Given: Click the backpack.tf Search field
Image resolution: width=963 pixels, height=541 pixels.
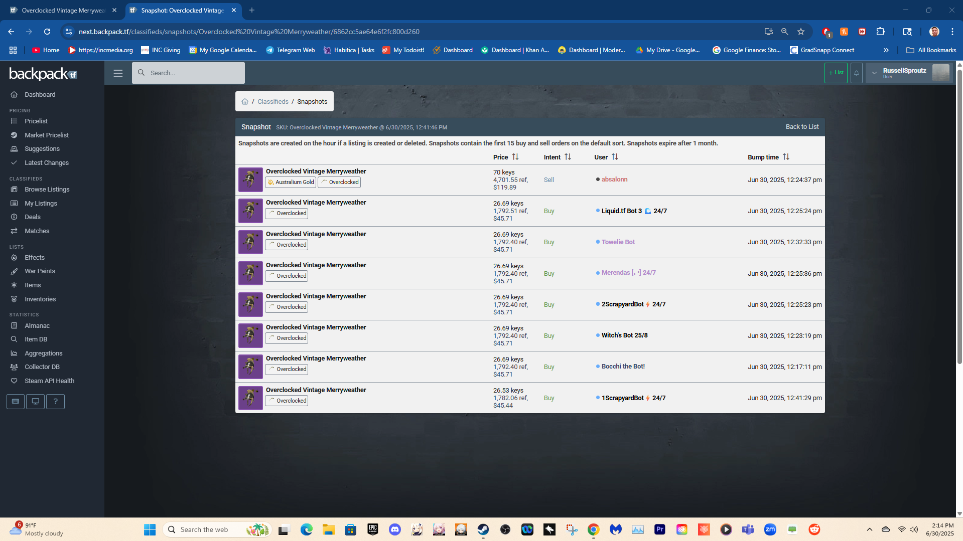Looking at the screenshot, I should (189, 73).
